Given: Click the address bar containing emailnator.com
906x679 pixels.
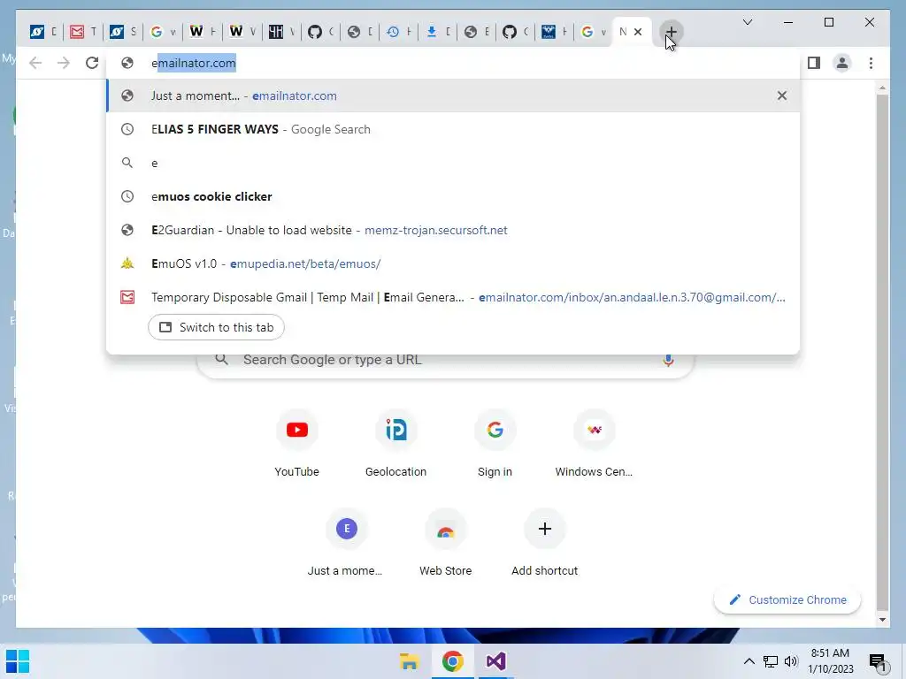Looking at the screenshot, I should click(453, 63).
